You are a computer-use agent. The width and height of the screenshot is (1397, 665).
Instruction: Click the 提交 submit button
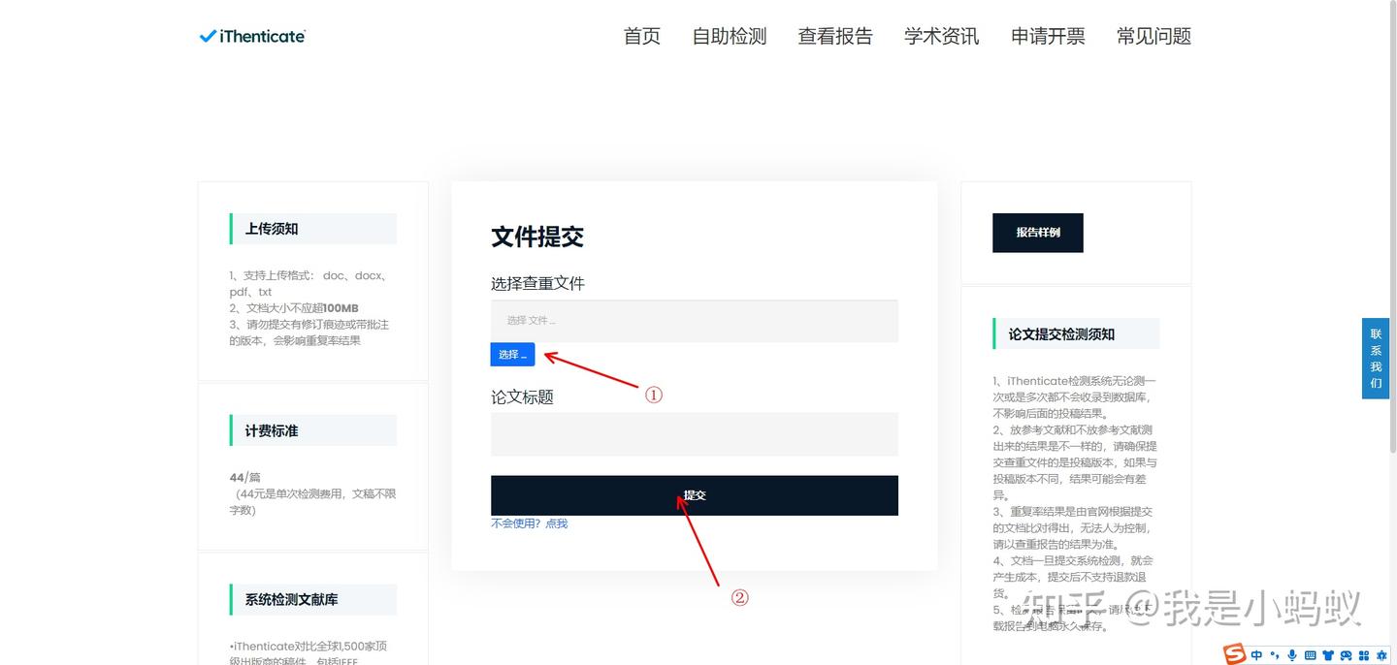[695, 495]
